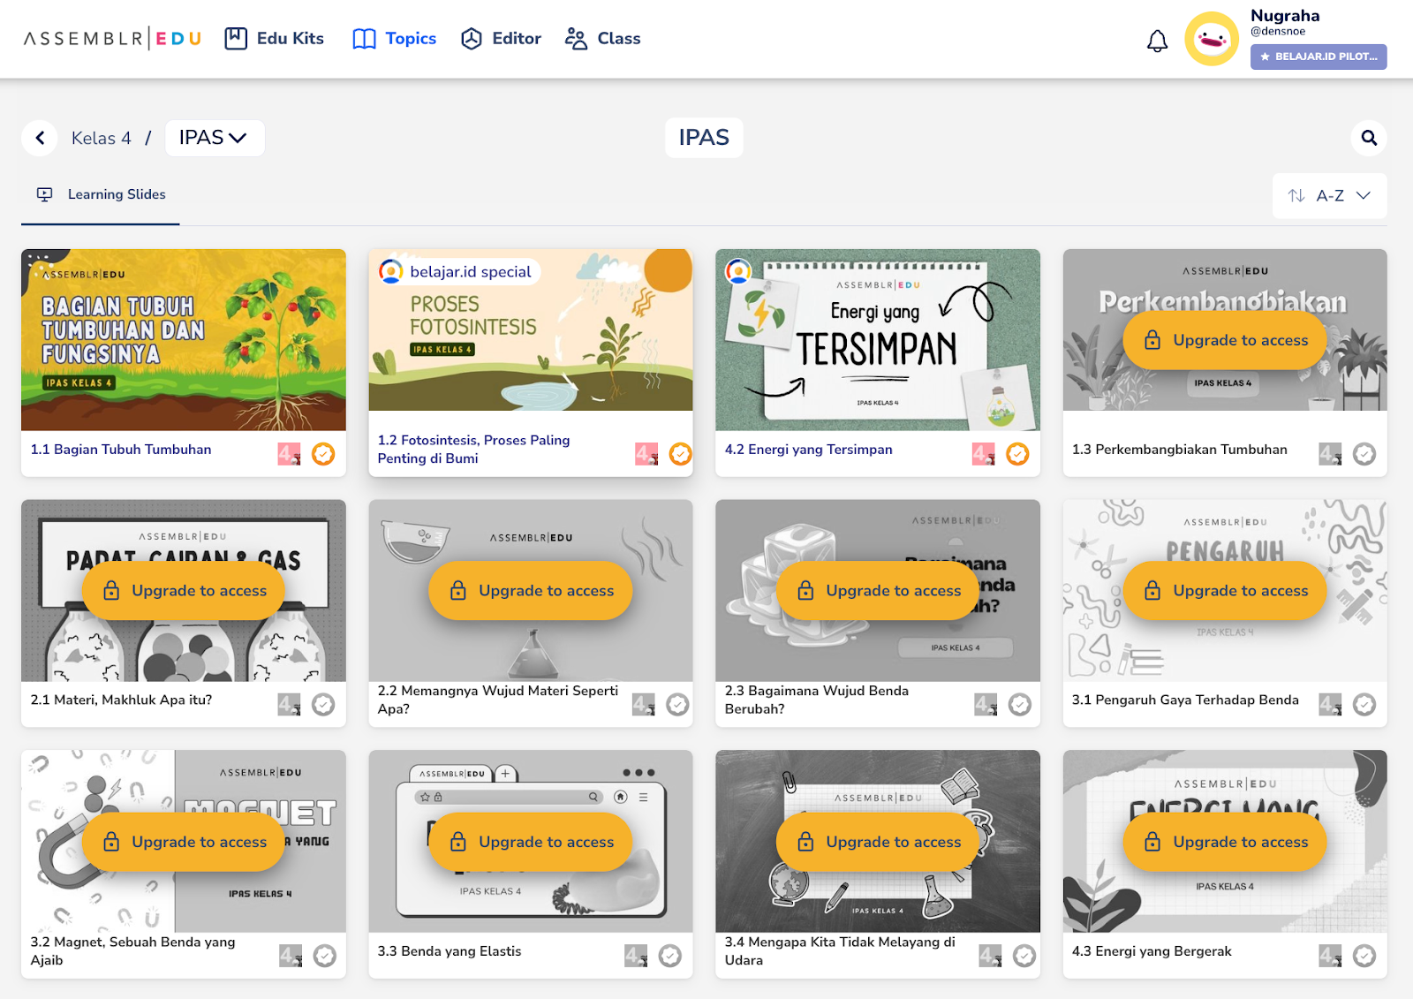Toggle completion check on 1.1 Bagian Tubuh Tumbuhan
Image resolution: width=1413 pixels, height=999 pixels.
point(324,454)
